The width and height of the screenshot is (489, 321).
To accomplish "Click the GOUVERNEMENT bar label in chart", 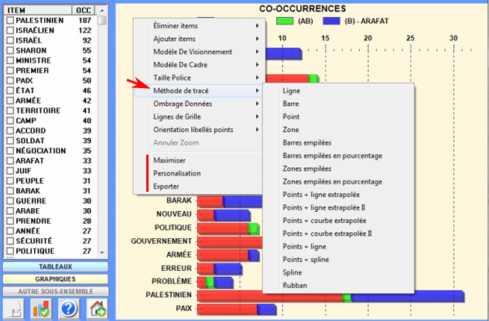I will 161,241.
